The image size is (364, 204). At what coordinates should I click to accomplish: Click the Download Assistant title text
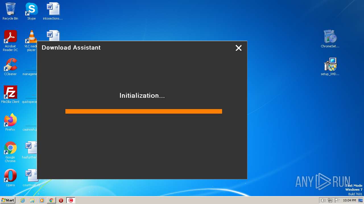[71, 48]
